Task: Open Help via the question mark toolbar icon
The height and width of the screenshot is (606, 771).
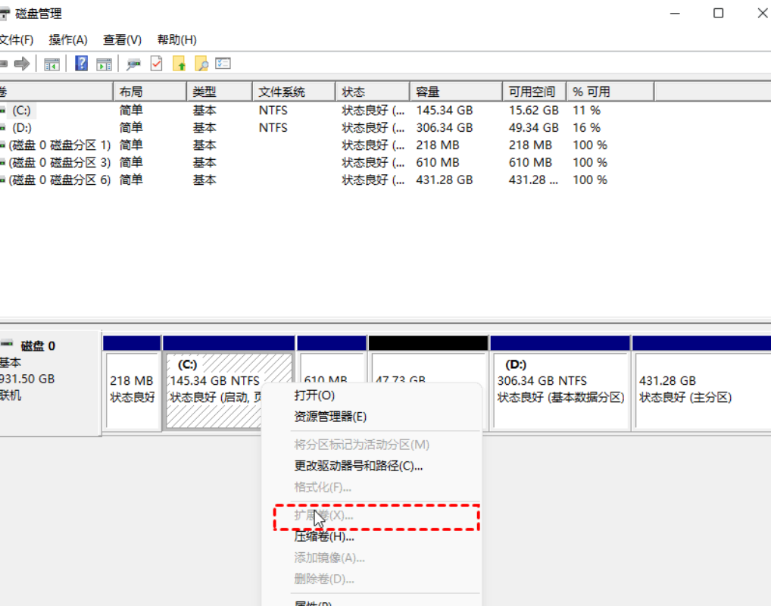Action: pos(81,64)
